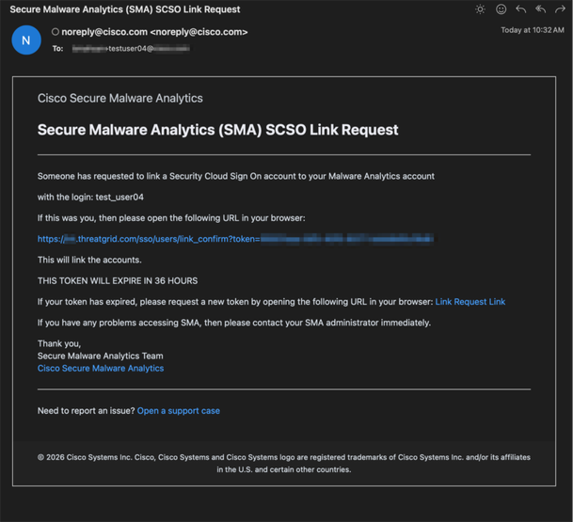The width and height of the screenshot is (573, 522).
Task: Open the Link Request Link
Action: point(470,302)
